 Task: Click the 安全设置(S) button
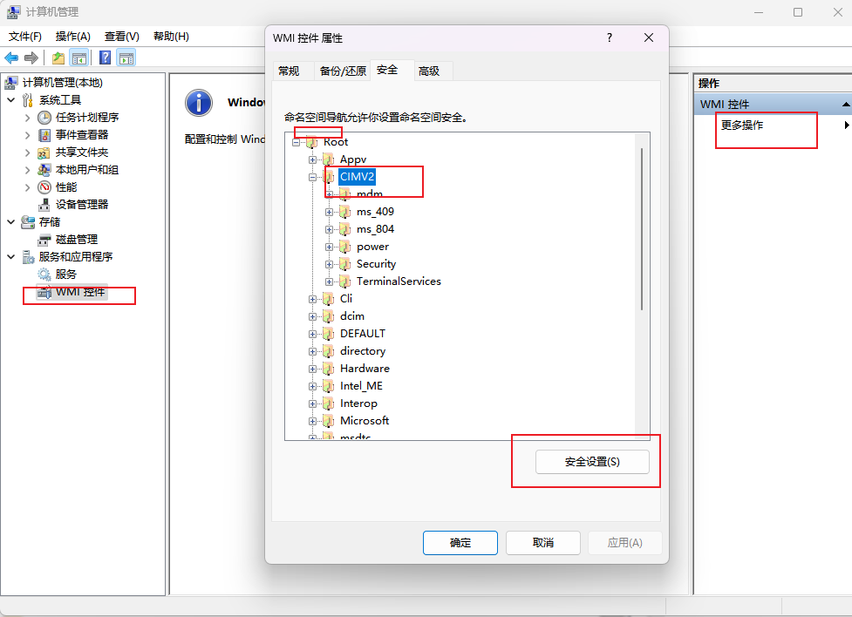click(592, 462)
